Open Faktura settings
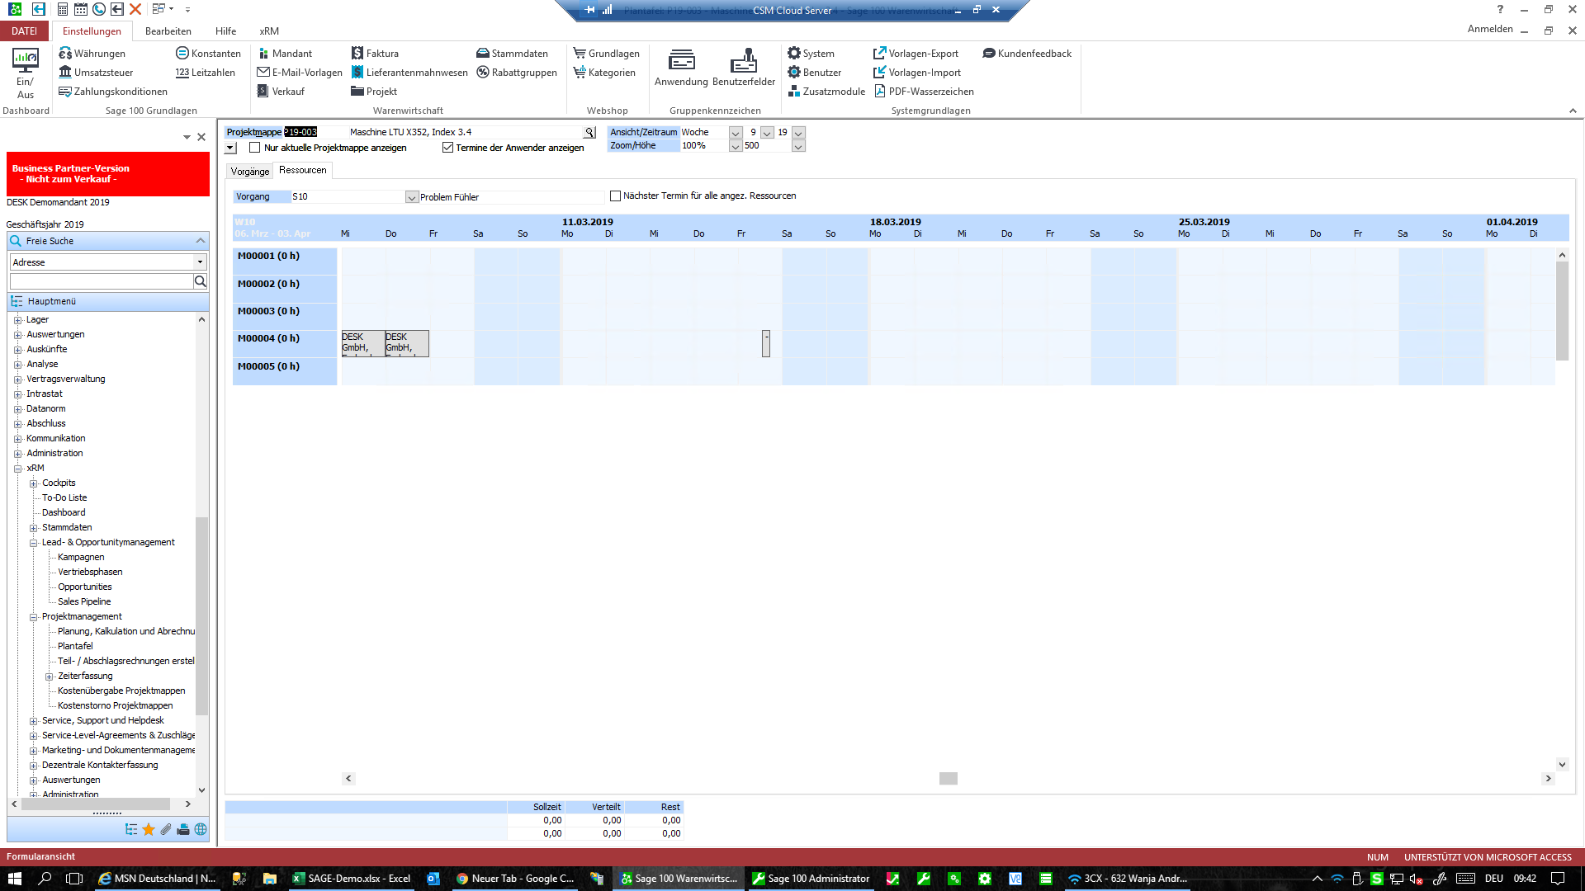 [x=375, y=54]
